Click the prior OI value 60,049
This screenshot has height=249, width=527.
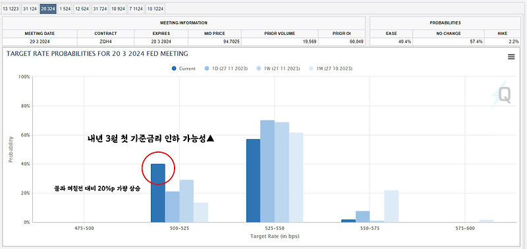pyautogui.click(x=356, y=41)
